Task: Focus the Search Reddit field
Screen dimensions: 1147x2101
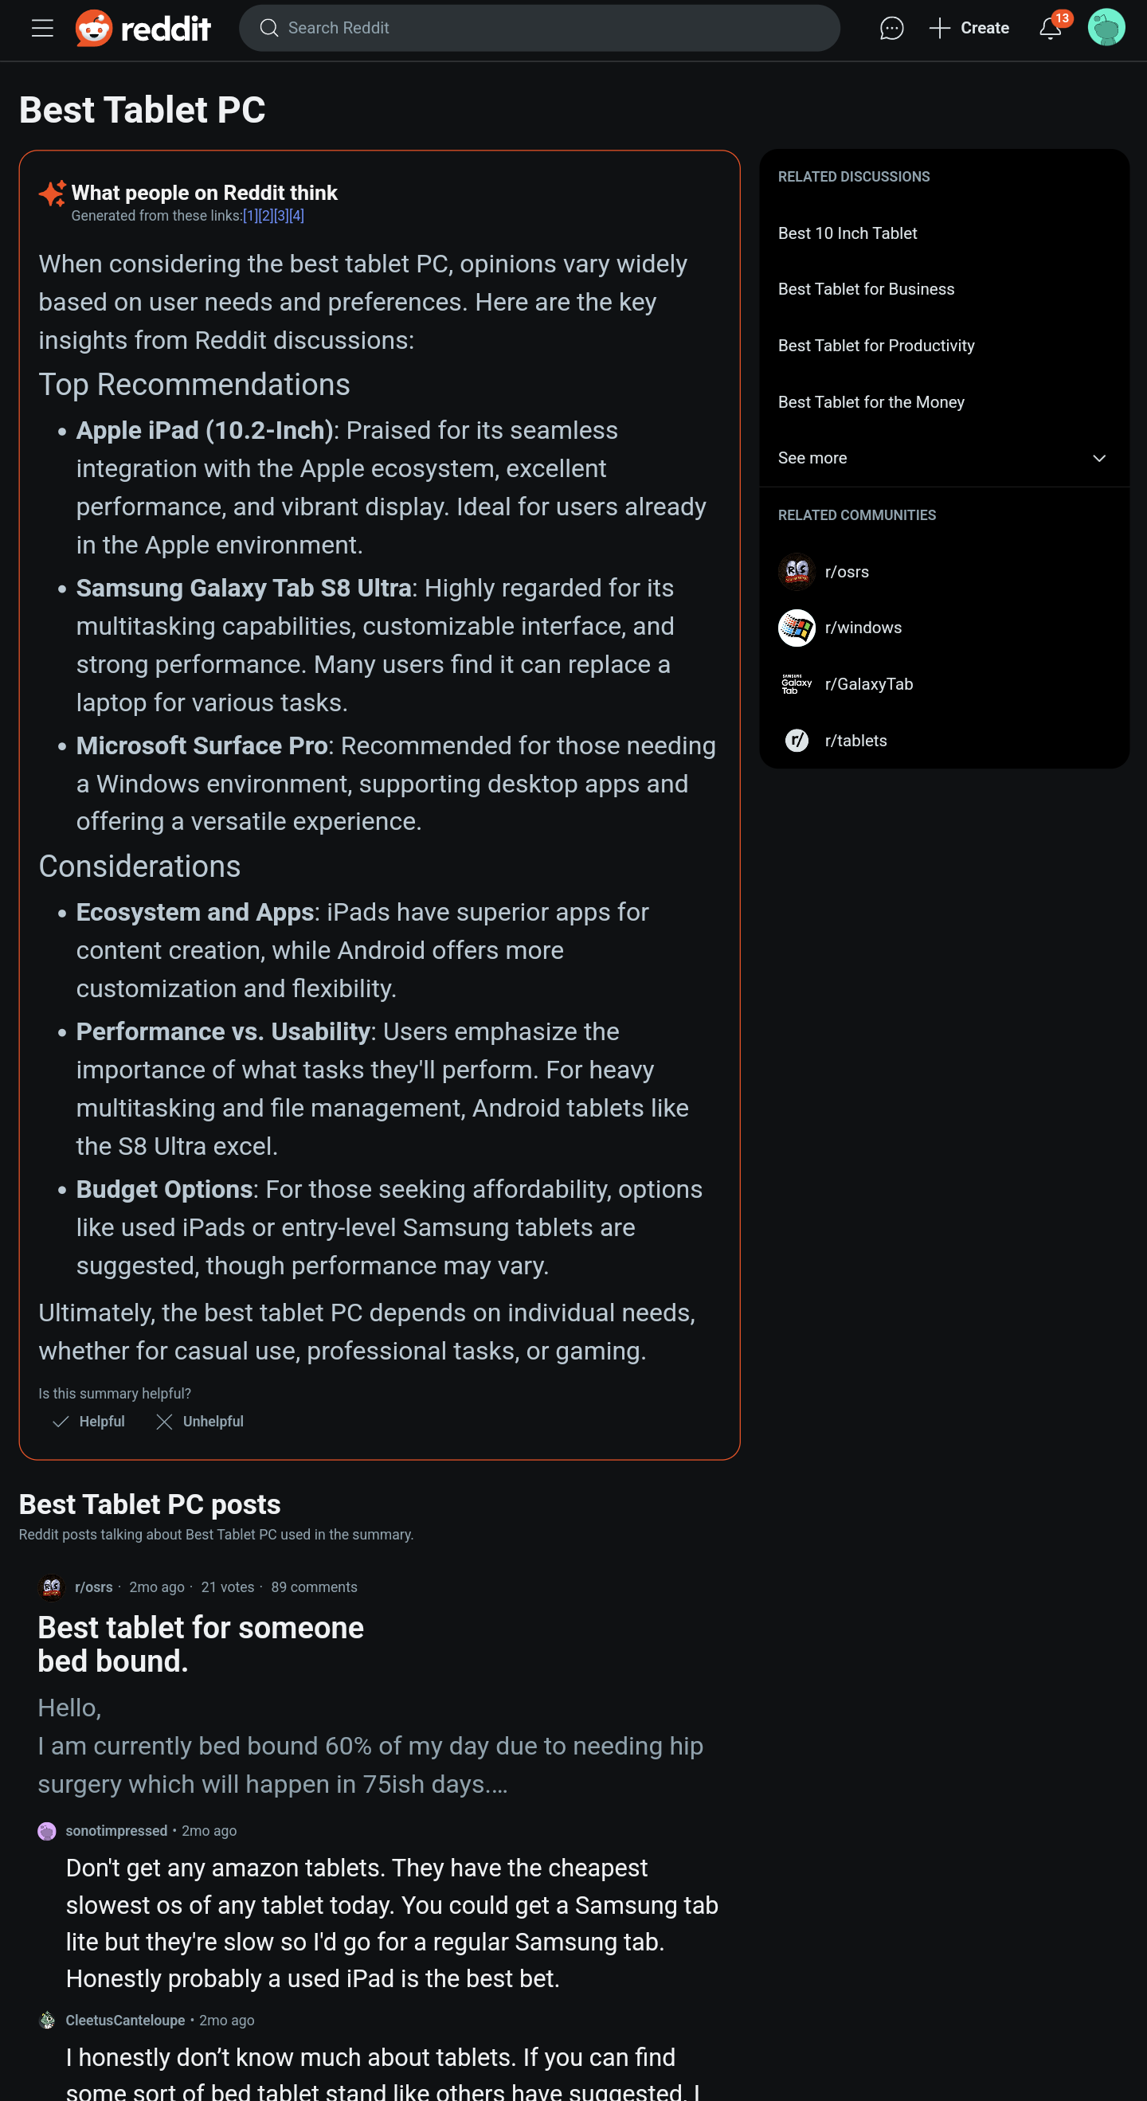Action: [538, 29]
